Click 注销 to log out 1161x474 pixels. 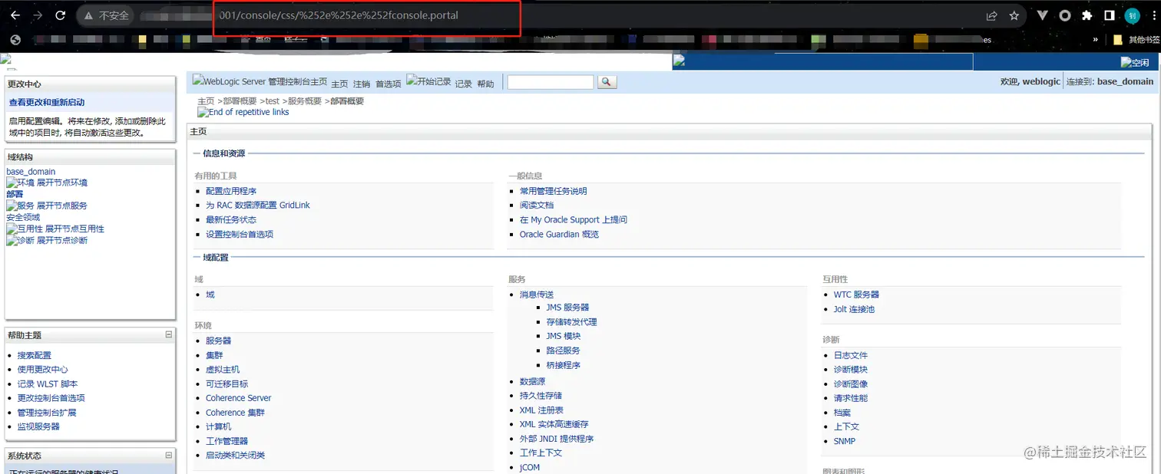click(362, 84)
